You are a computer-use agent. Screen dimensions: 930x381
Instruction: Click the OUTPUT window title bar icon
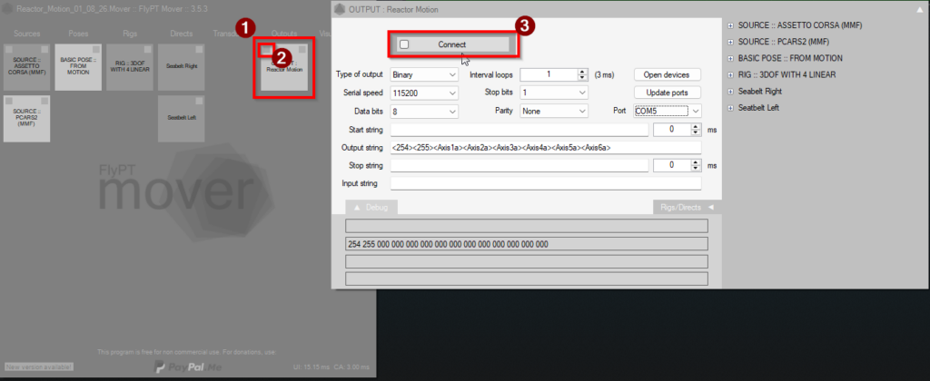click(340, 9)
